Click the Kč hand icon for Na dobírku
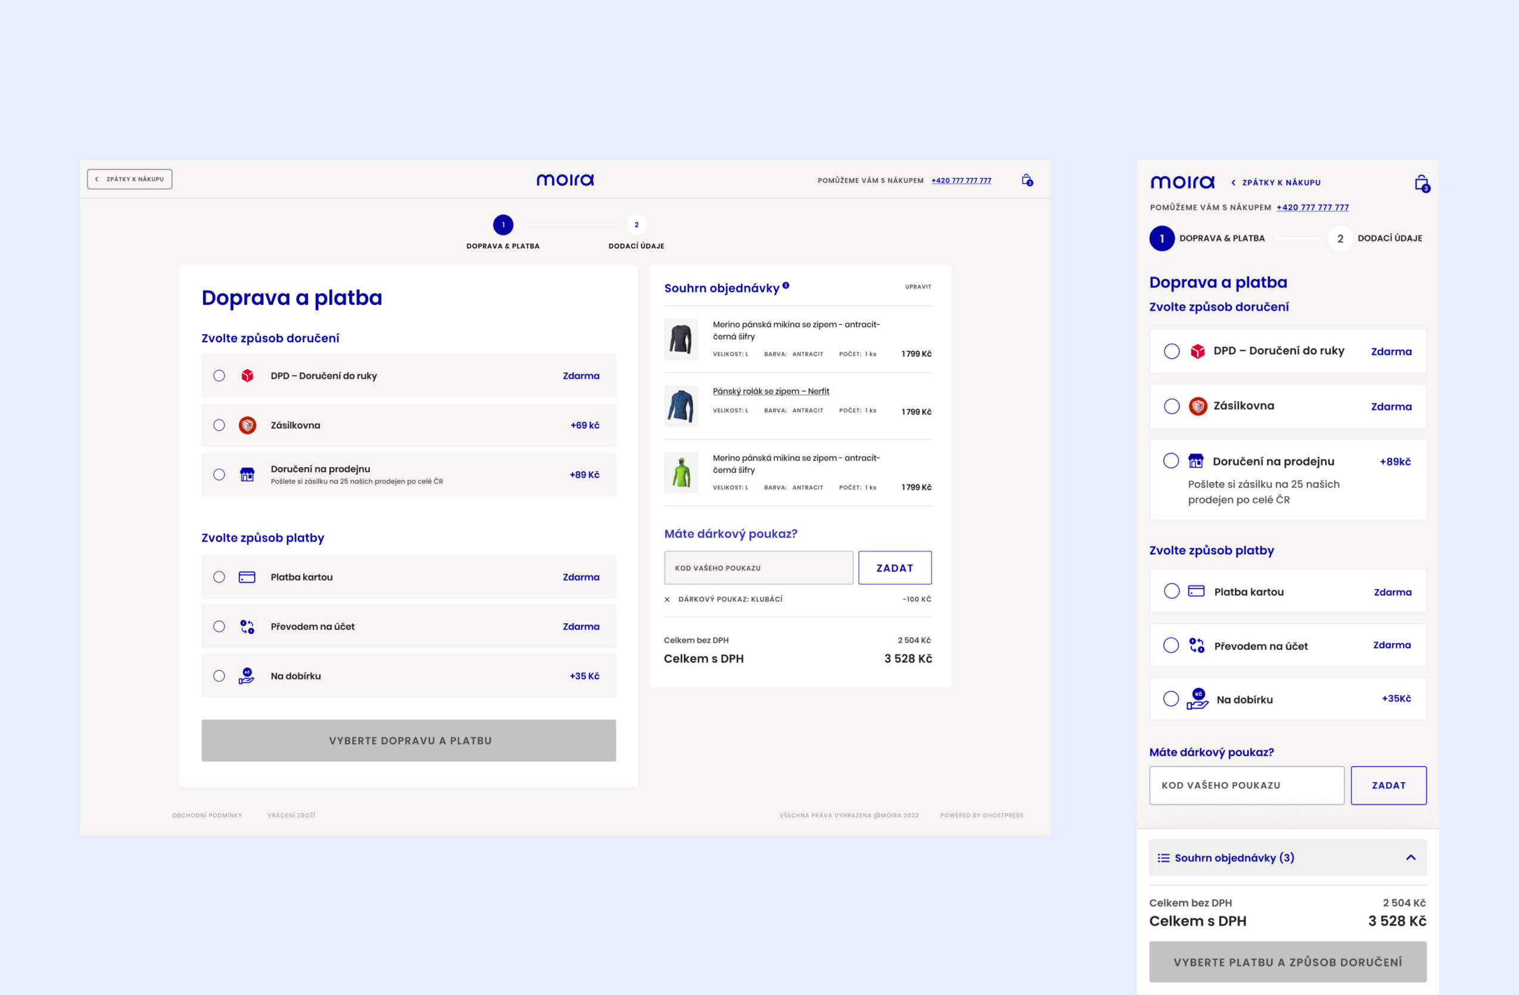 [247, 676]
